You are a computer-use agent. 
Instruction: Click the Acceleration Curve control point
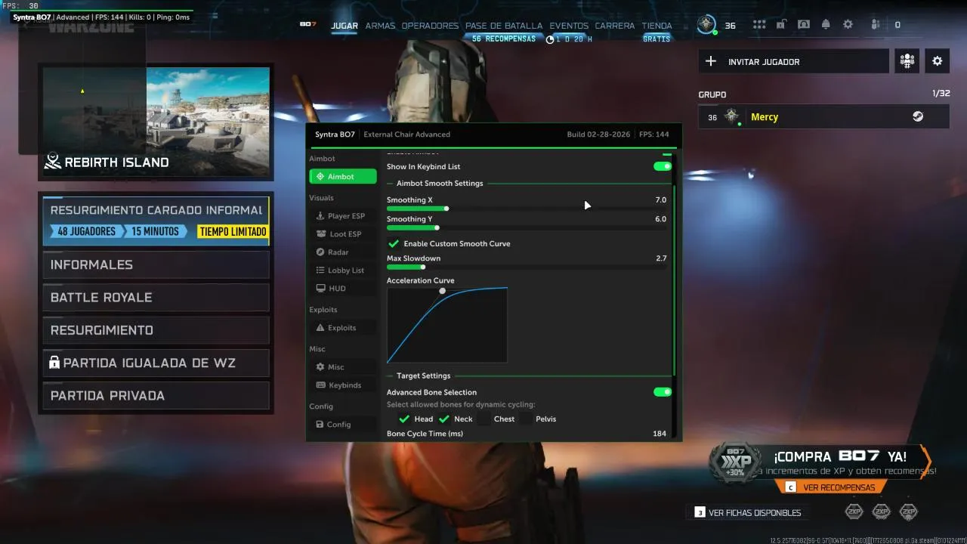[x=443, y=291]
